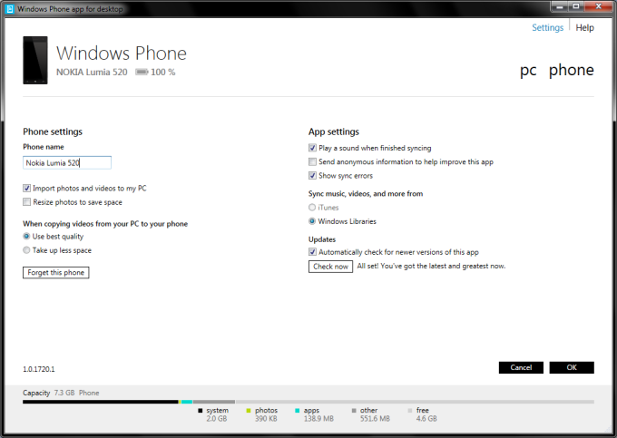Screen dimensions: 617x438
Task: Click the App settings heading
Action: (334, 131)
